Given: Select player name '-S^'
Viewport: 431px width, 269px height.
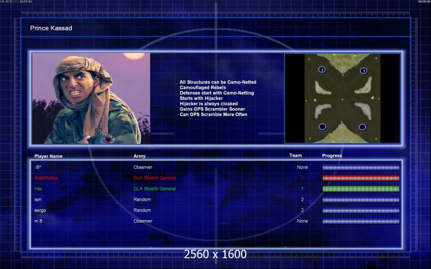Looking at the screenshot, I should (38, 167).
